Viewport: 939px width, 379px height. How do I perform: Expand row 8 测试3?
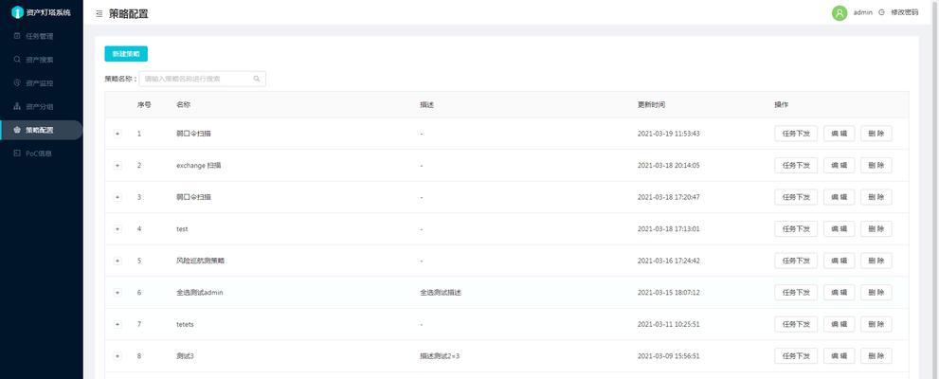117,355
